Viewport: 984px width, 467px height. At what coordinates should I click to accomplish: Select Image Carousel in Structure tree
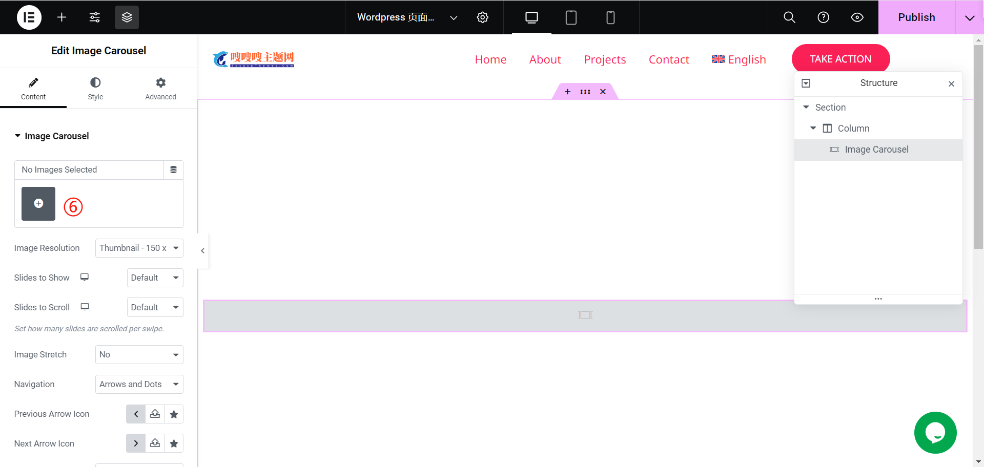[x=878, y=150]
